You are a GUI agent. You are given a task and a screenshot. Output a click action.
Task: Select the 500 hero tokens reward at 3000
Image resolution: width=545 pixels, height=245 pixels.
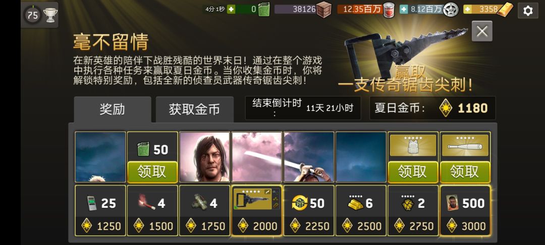point(465,210)
